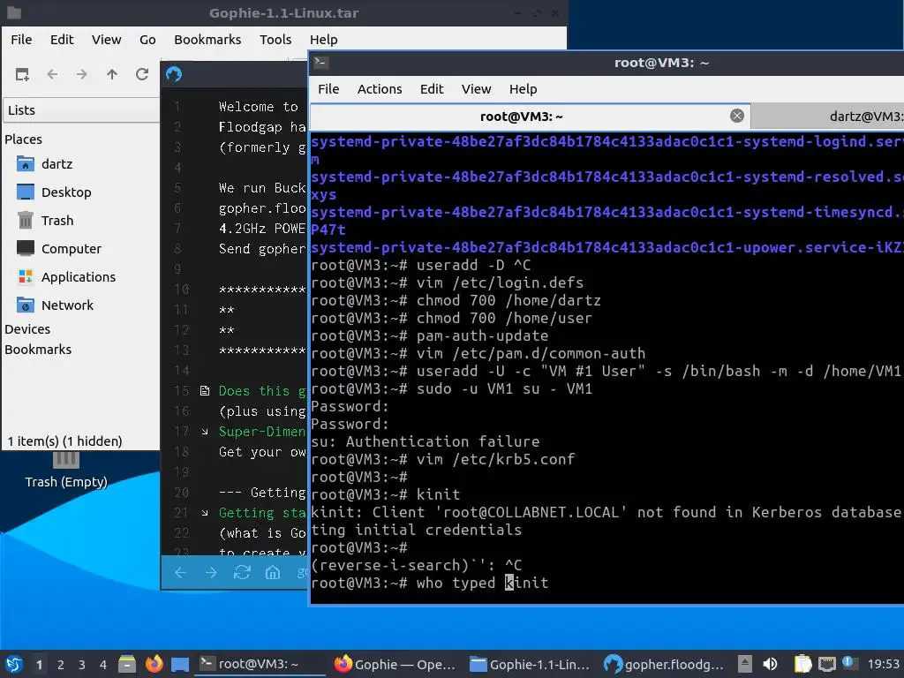Launch file manager from taskbar quick launch

coord(127,664)
